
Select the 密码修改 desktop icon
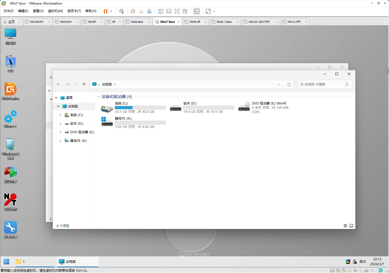tap(11, 202)
